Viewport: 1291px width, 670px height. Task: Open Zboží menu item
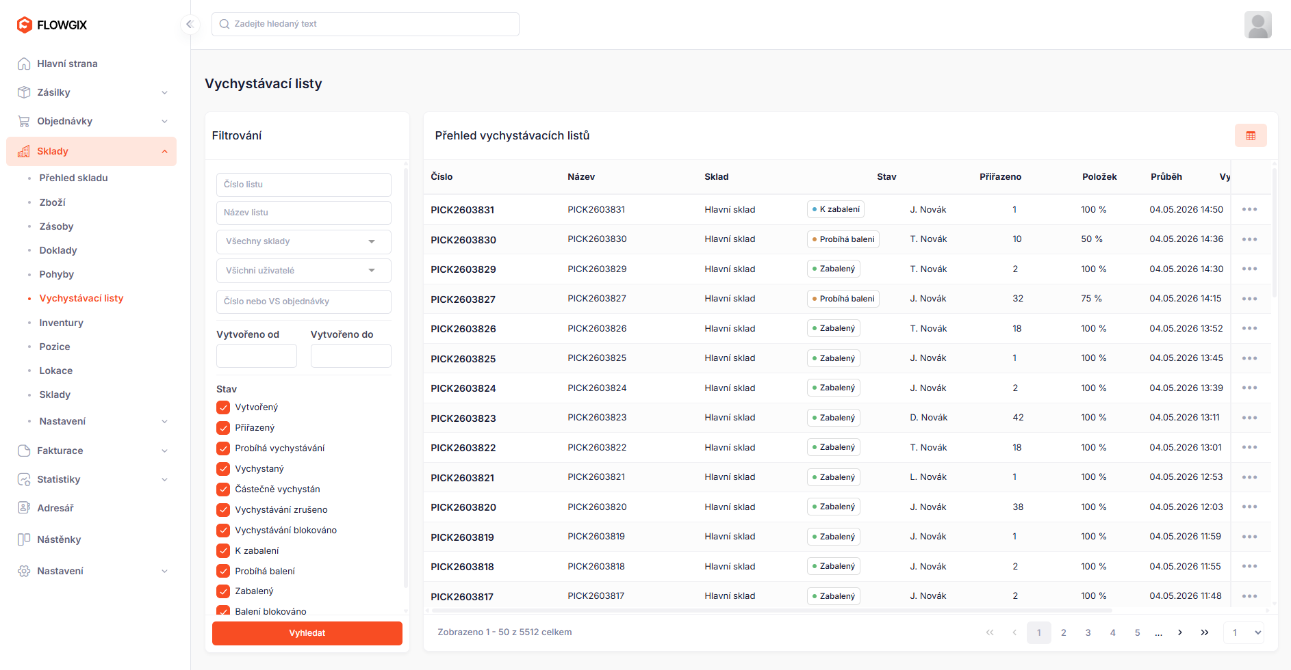(x=52, y=202)
